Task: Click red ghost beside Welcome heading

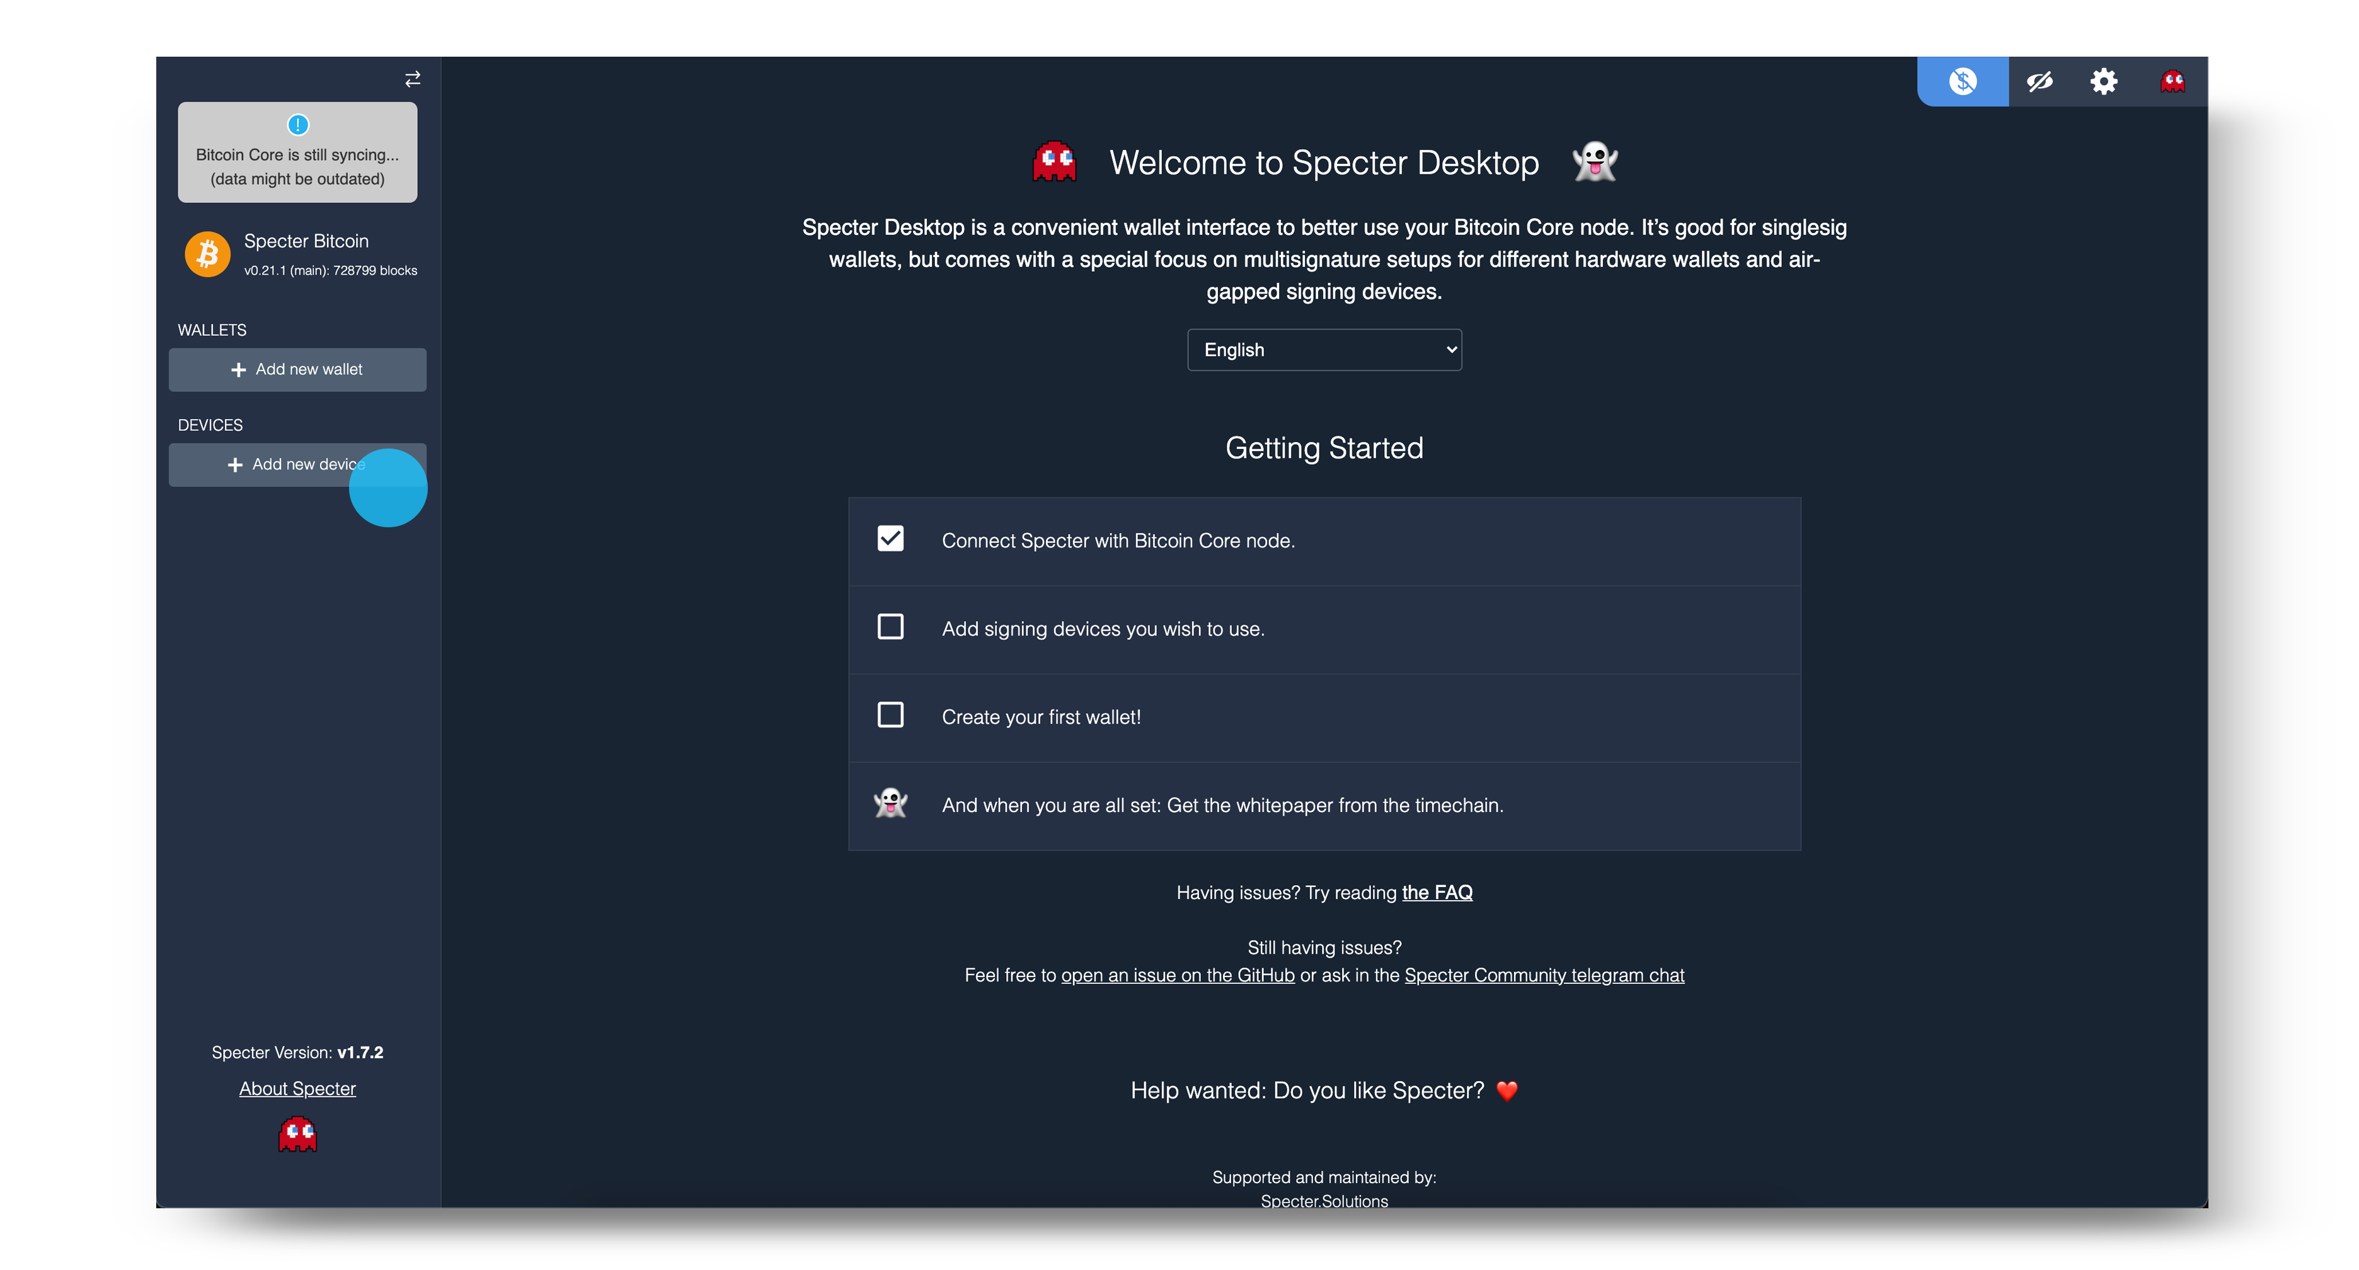Action: [1054, 162]
